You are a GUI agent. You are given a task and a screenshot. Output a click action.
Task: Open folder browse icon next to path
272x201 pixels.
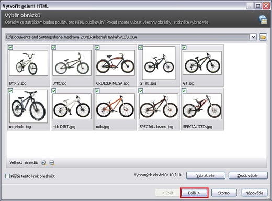pos(263,37)
